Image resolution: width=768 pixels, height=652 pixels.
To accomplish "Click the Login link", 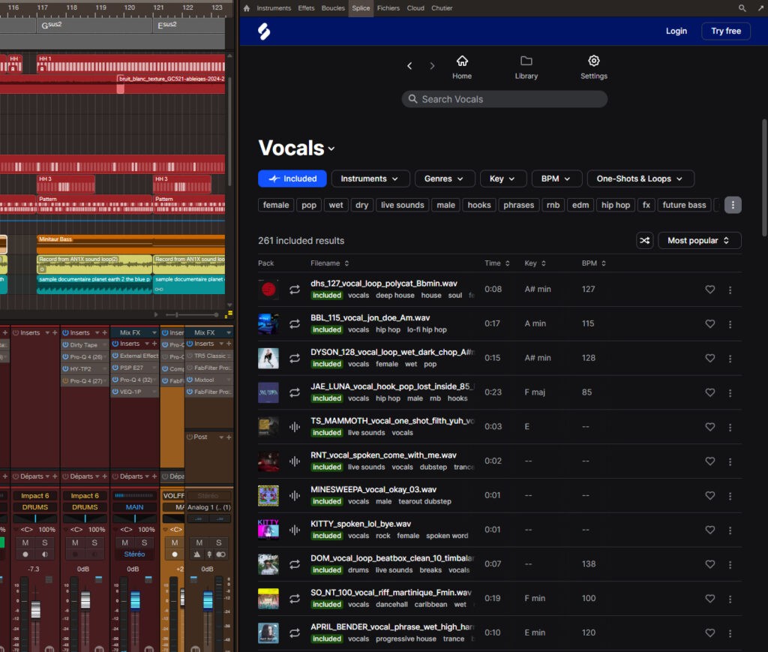I will (x=676, y=31).
